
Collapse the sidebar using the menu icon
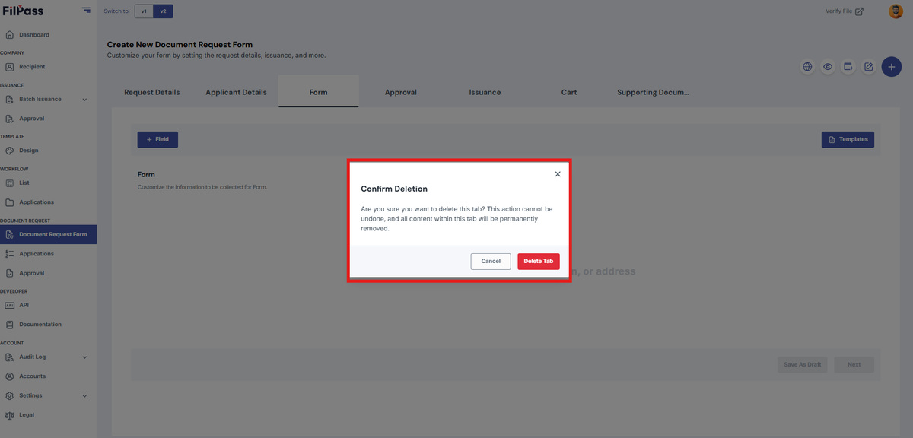(x=86, y=11)
